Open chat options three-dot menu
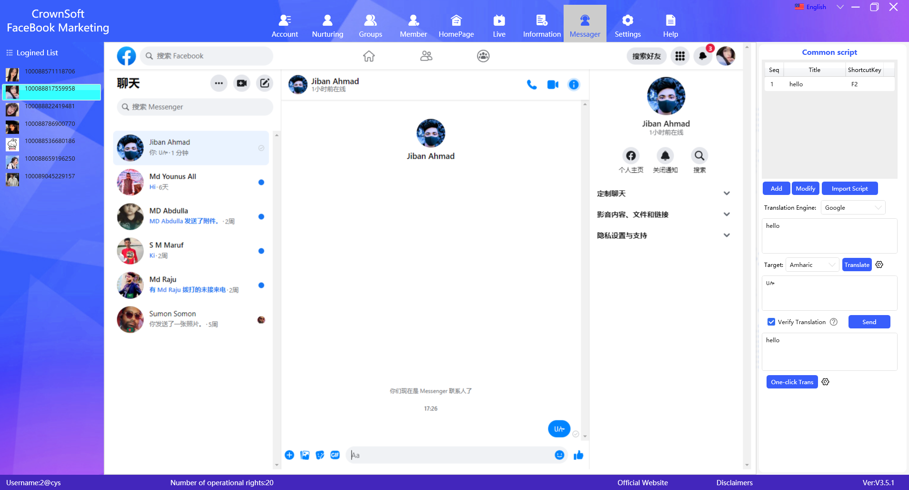 pyautogui.click(x=219, y=83)
